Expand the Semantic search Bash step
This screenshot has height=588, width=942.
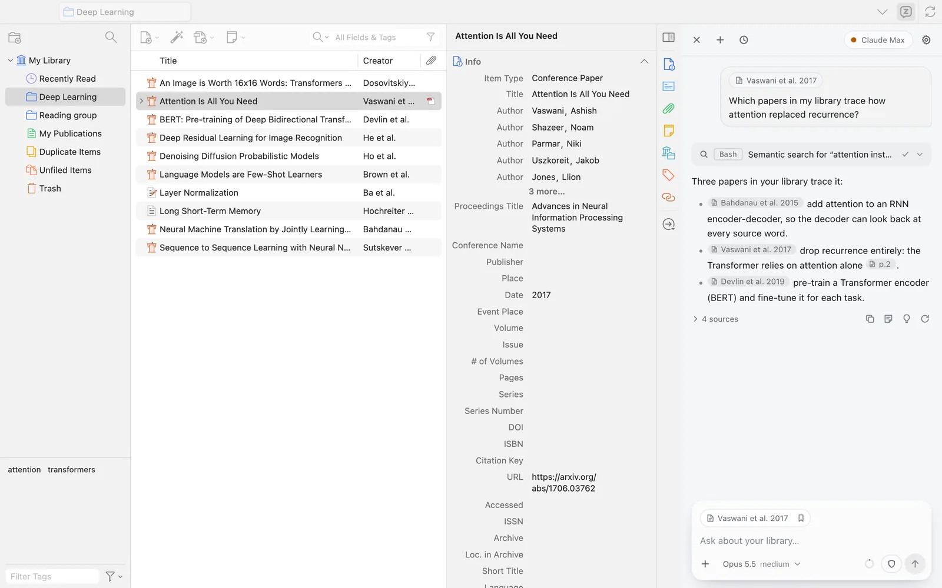pyautogui.click(x=811, y=154)
